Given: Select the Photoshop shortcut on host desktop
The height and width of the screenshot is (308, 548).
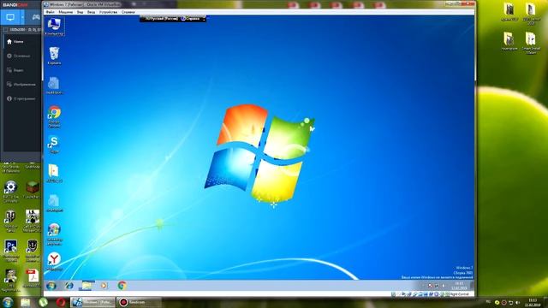Looking at the screenshot, I should pyautogui.click(x=10, y=250).
